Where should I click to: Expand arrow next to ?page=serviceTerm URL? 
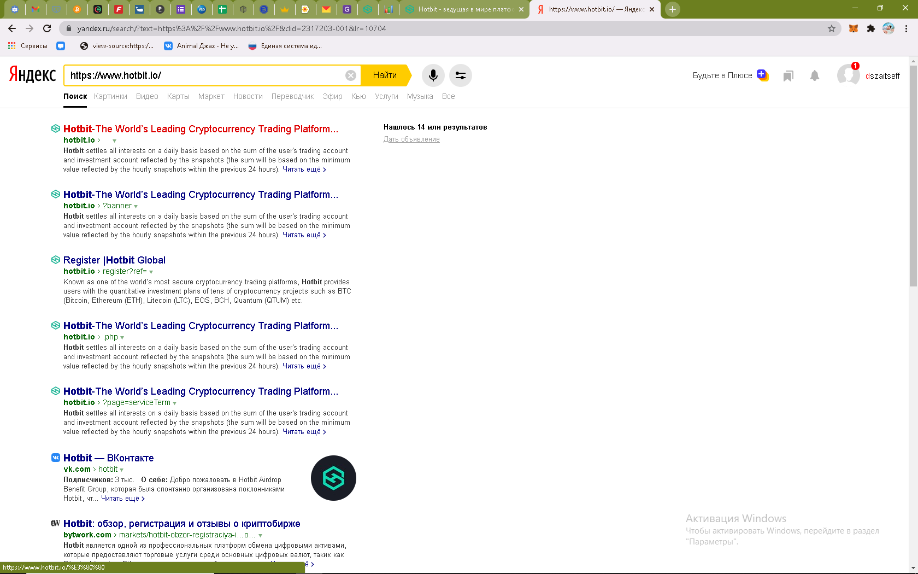click(x=175, y=403)
